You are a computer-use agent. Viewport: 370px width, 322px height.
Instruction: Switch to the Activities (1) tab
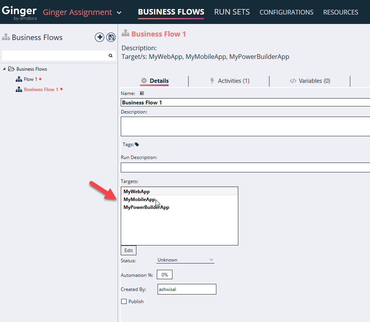(229, 81)
